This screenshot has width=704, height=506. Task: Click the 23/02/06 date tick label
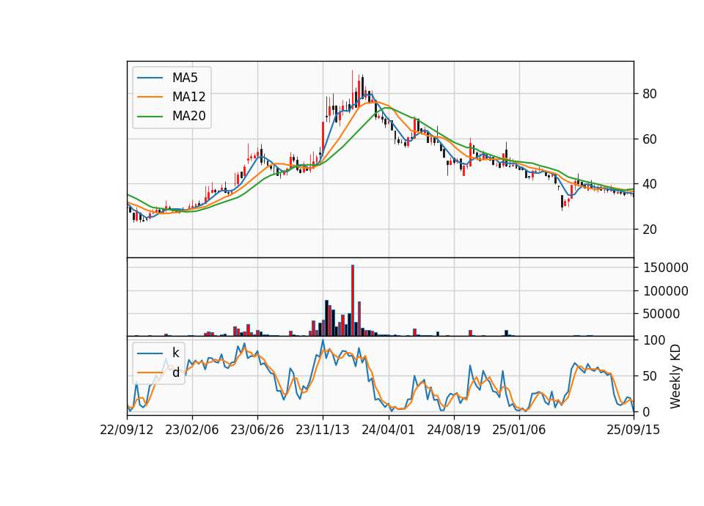(192, 430)
